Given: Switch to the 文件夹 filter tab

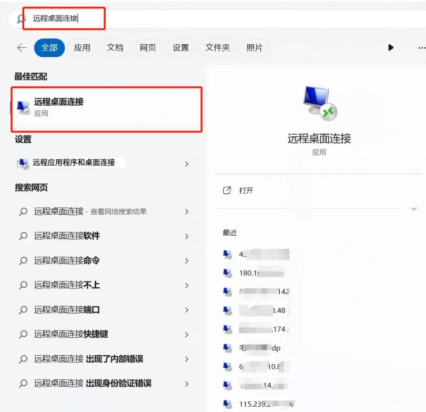Looking at the screenshot, I should coord(218,48).
